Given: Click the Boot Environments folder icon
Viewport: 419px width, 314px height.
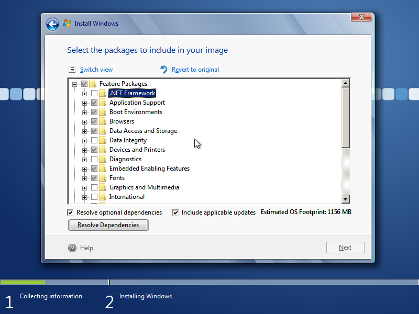Looking at the screenshot, I should [103, 112].
